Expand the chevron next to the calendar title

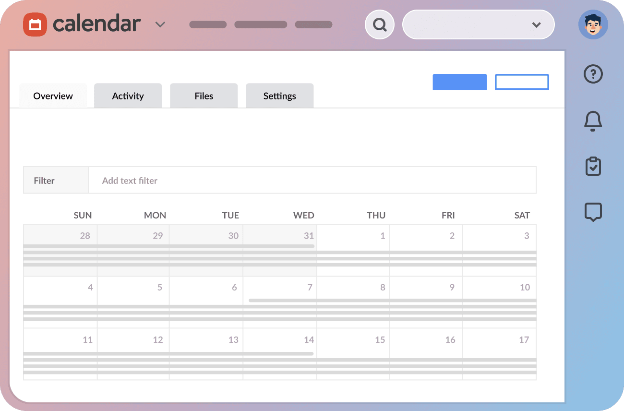[x=160, y=24]
